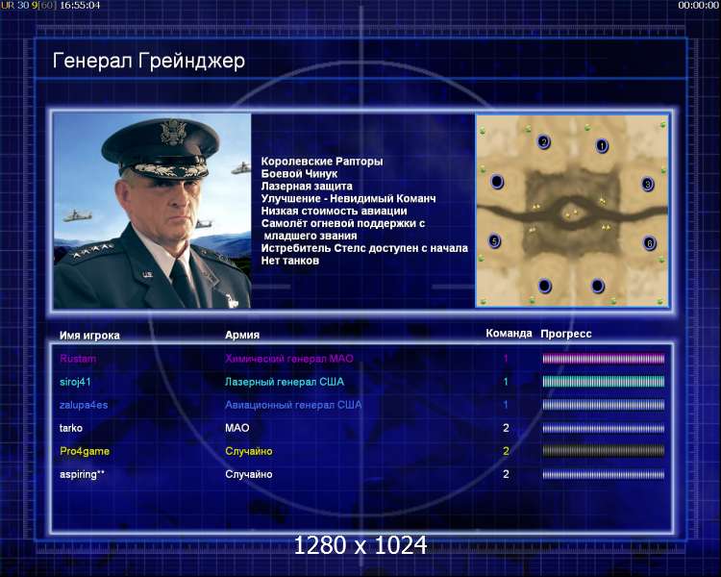Click the "Имя игрока" column header
Viewport: 721px width, 577px height.
coord(89,336)
